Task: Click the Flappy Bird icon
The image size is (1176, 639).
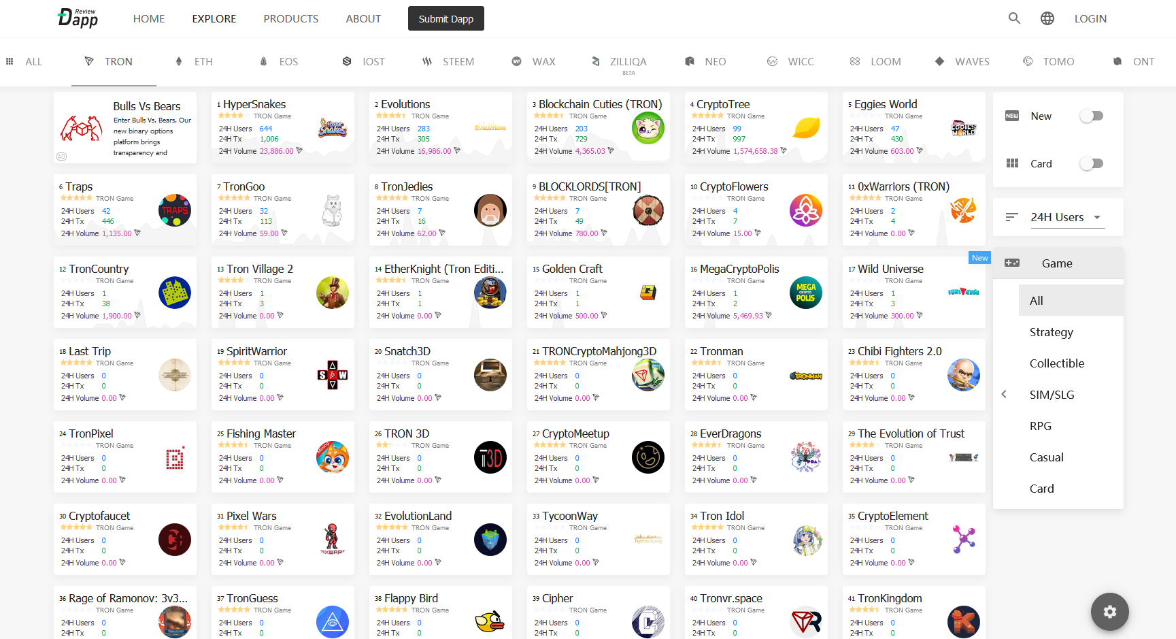Action: pos(490,621)
